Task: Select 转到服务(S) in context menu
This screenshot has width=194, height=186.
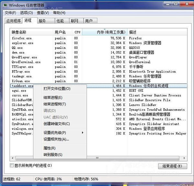Action: click(53, 155)
